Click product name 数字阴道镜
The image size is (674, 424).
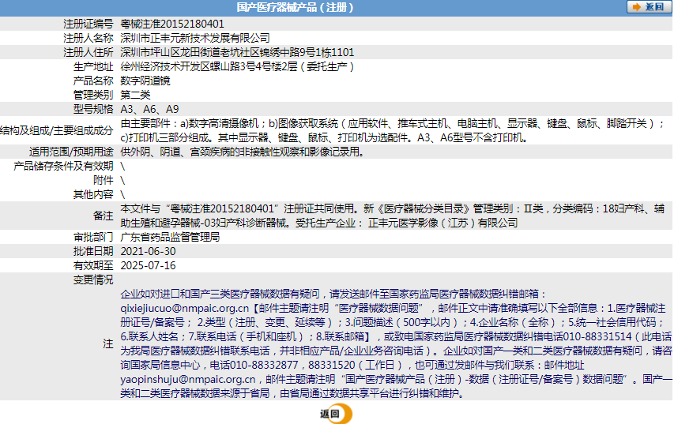tap(145, 81)
